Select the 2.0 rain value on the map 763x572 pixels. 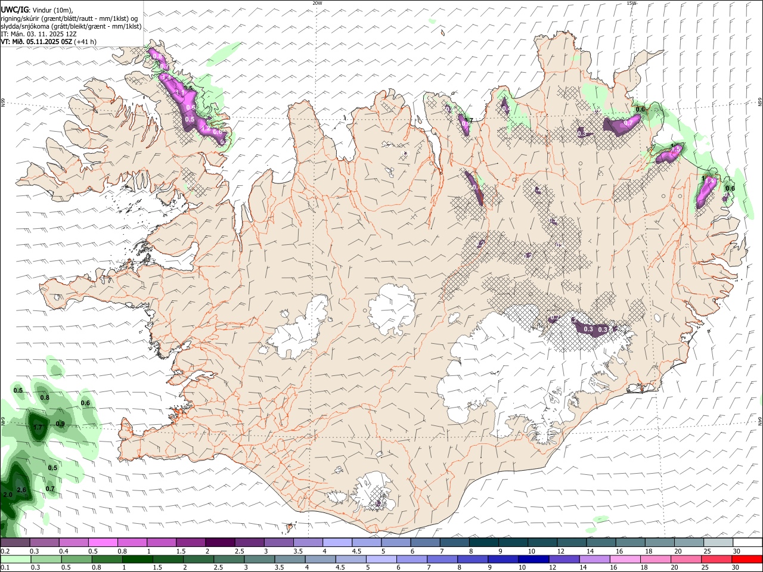click(x=7, y=495)
